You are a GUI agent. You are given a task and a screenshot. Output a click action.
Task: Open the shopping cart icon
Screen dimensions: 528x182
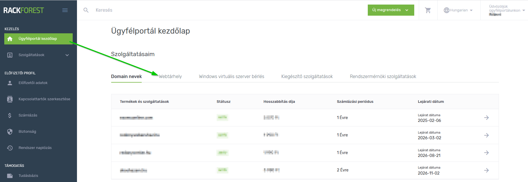428,10
